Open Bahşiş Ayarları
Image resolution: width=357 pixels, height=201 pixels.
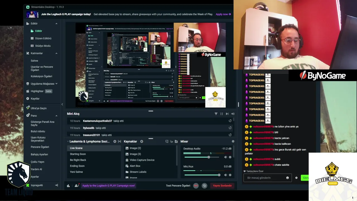[x=39, y=154]
